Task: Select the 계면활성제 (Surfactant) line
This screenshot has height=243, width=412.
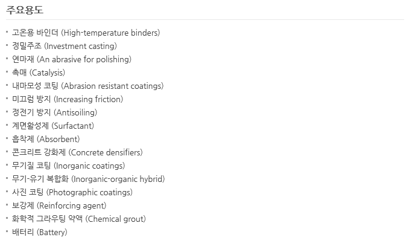Action: coord(52,126)
